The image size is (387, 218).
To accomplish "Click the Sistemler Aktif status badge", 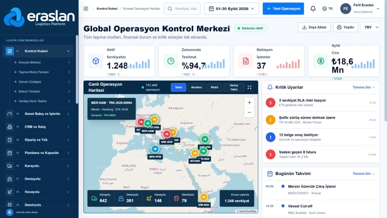I will point(250,28).
